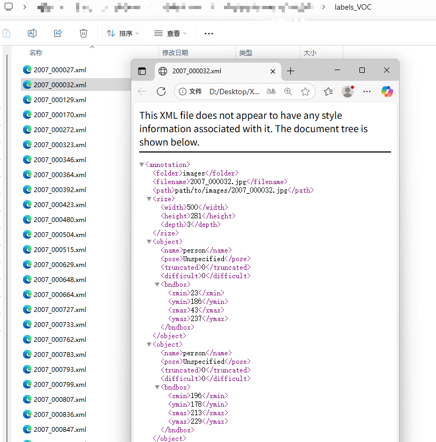The width and height of the screenshot is (436, 442).
Task: Open the read aloud icon in address bar
Action: point(271,92)
